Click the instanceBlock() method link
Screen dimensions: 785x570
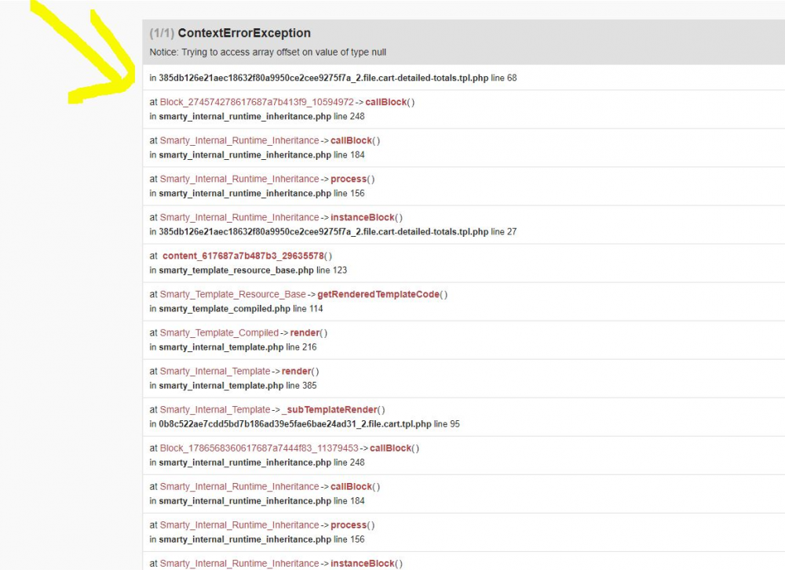[363, 217]
